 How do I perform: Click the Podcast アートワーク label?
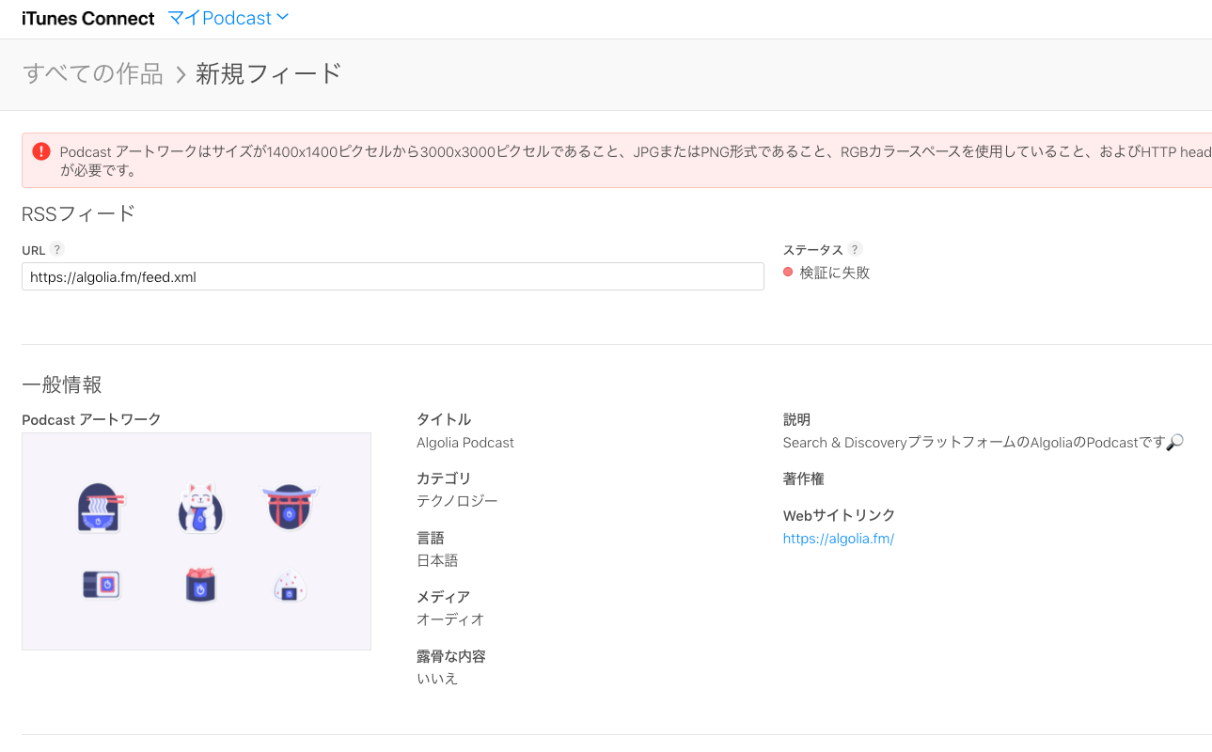[x=91, y=419]
